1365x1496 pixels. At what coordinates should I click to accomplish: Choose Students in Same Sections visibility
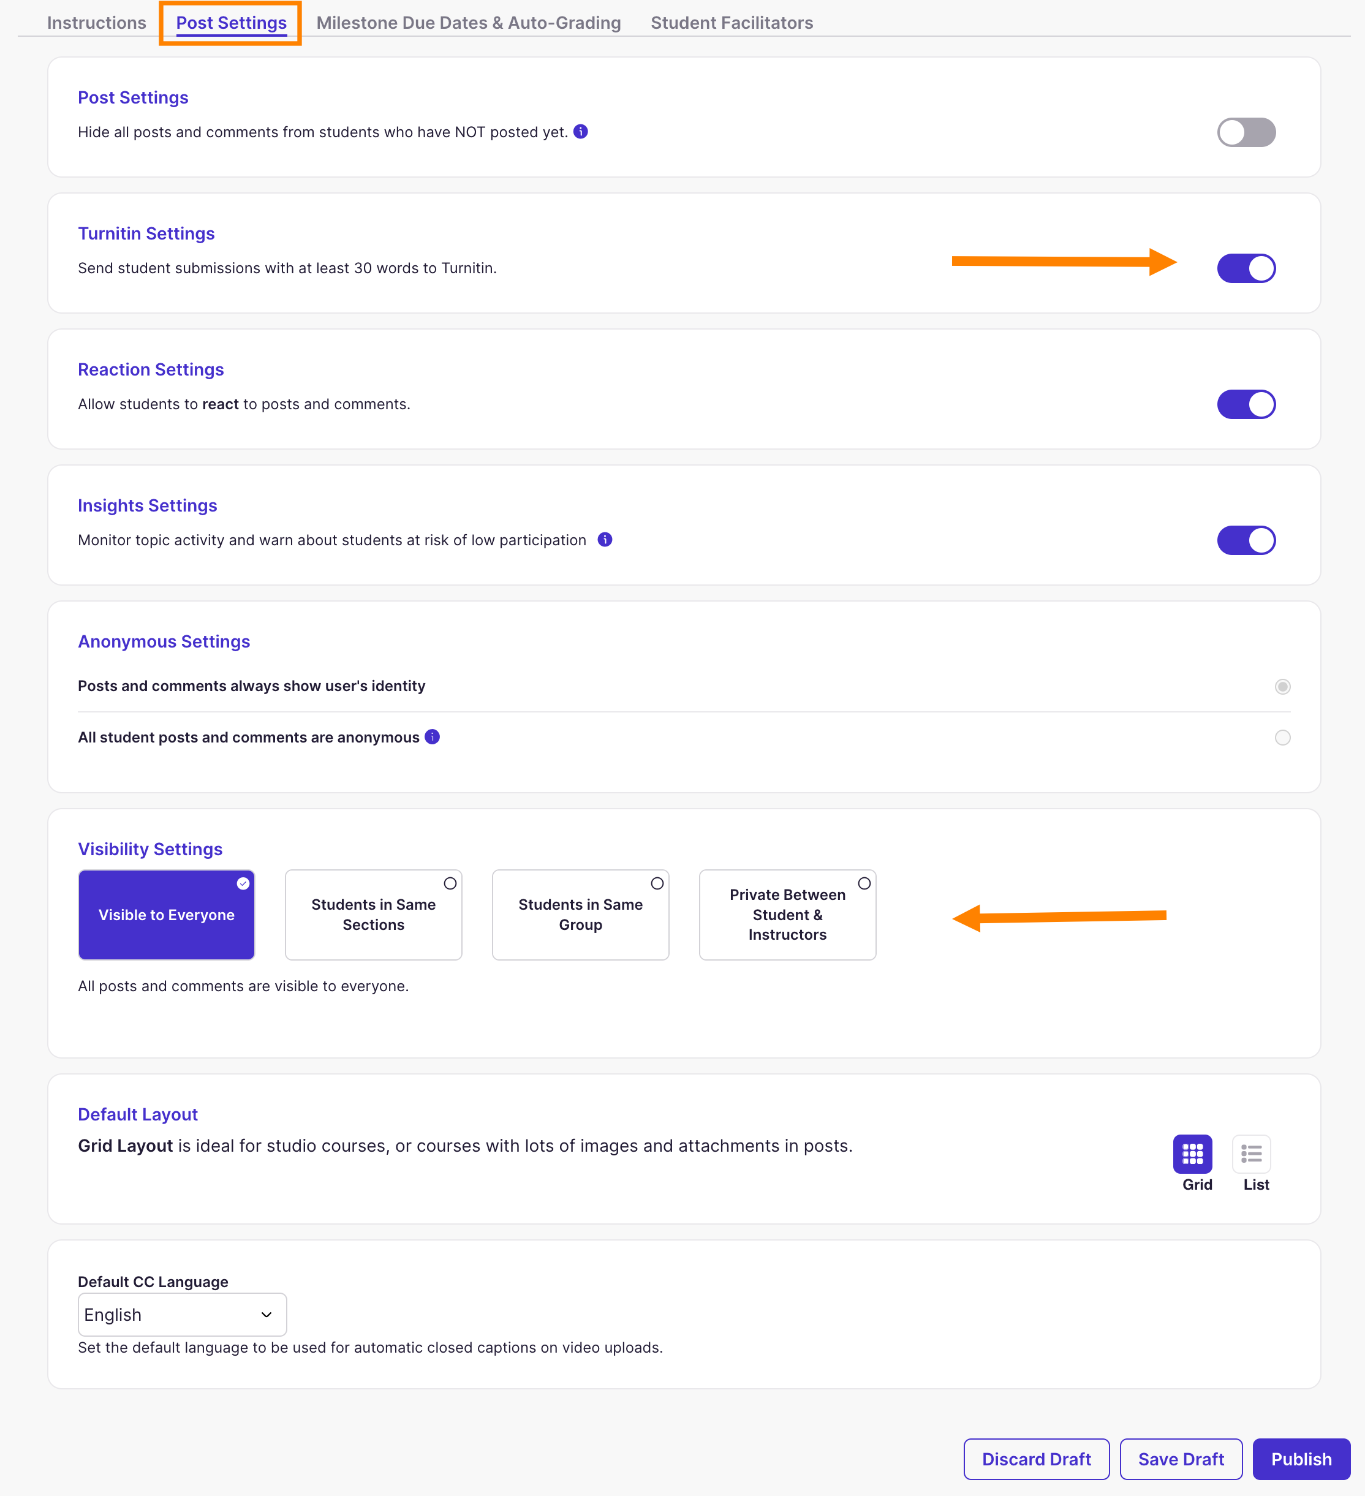pyautogui.click(x=373, y=914)
